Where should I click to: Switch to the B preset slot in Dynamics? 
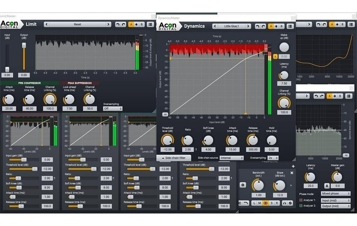pyautogui.click(x=281, y=26)
